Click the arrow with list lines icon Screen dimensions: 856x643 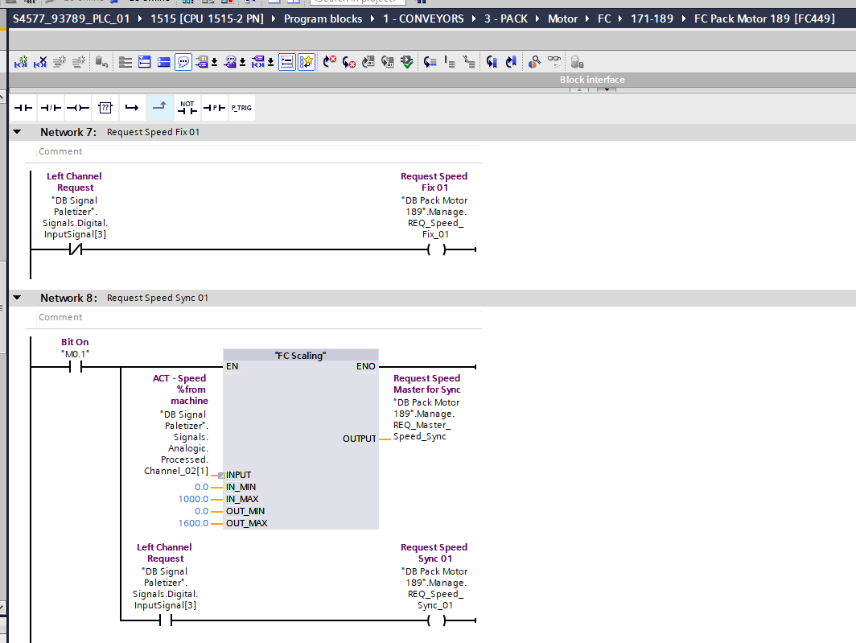pyautogui.click(x=430, y=62)
